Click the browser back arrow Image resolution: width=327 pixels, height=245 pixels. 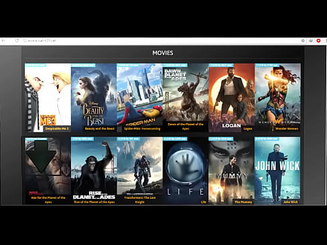[x=3, y=41]
